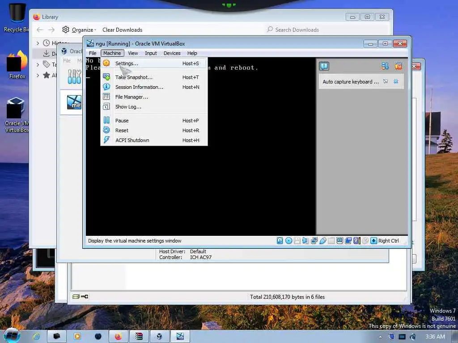Open the Auto capture keyboard notification
458x343 pixels.
click(x=351, y=82)
